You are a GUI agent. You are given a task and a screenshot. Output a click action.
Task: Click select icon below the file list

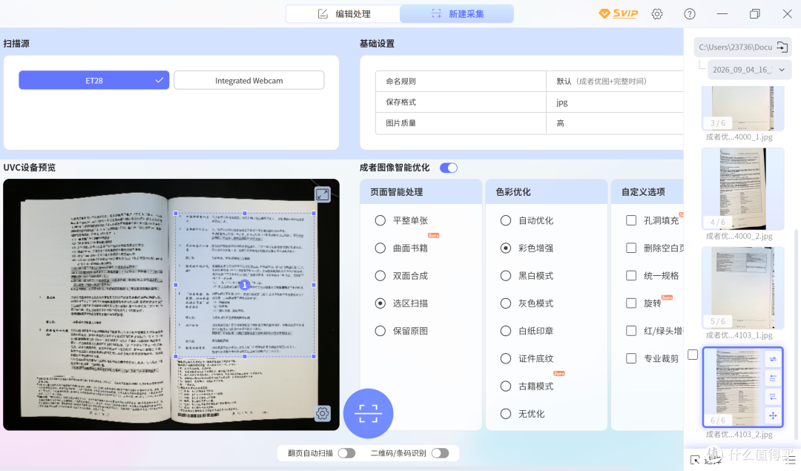click(695, 460)
